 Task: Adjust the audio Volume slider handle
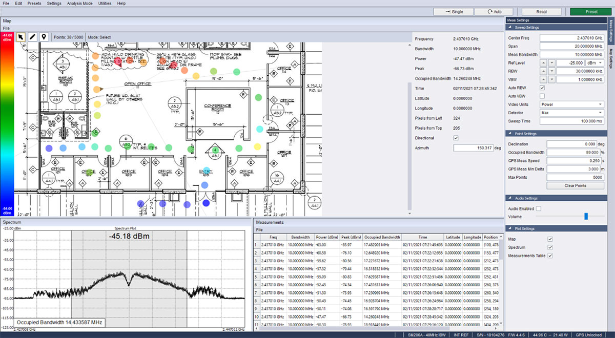point(585,217)
